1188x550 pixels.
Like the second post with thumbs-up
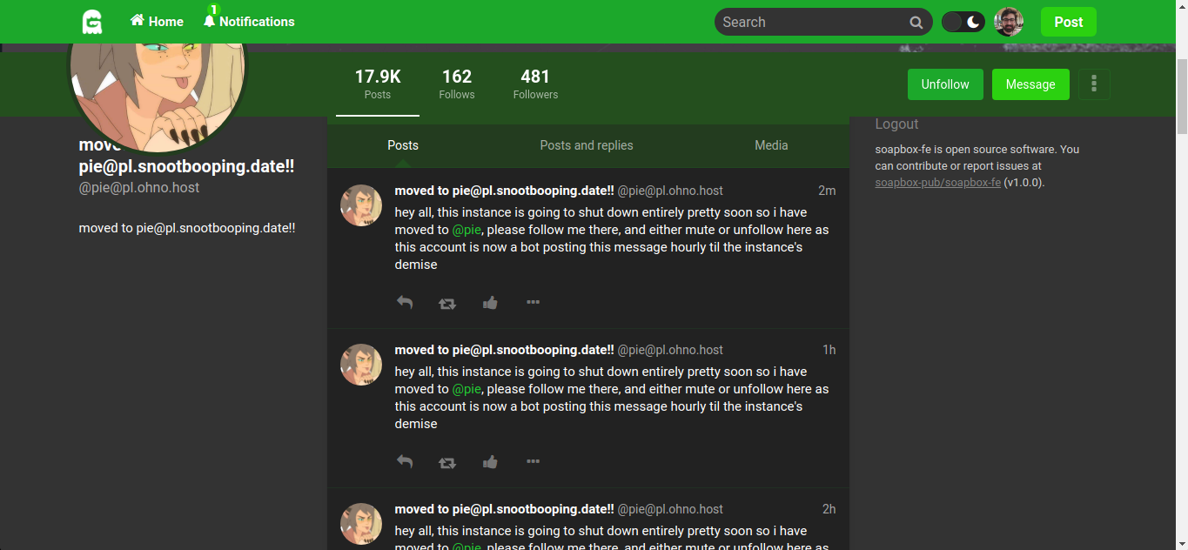(x=490, y=462)
